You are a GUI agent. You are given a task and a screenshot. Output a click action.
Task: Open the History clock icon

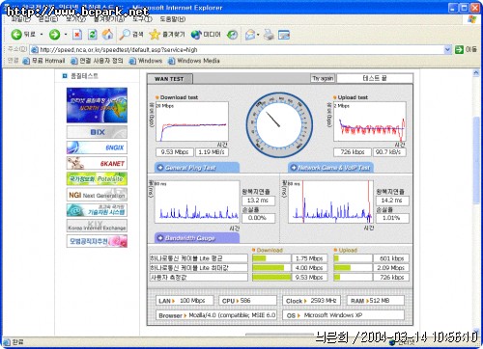(232, 35)
